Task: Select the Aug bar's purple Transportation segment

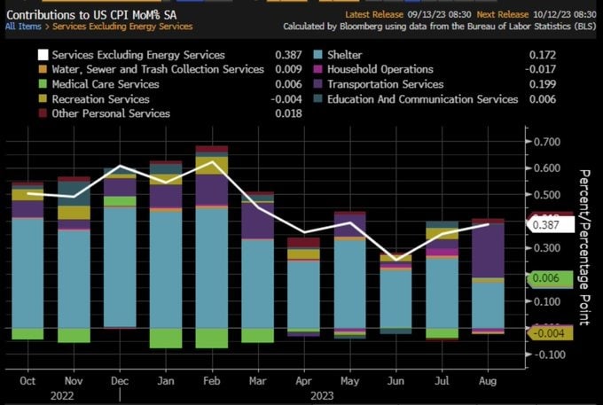Action: 488,250
